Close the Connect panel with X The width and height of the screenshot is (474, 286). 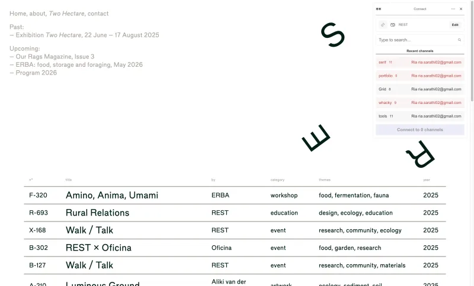pyautogui.click(x=461, y=9)
